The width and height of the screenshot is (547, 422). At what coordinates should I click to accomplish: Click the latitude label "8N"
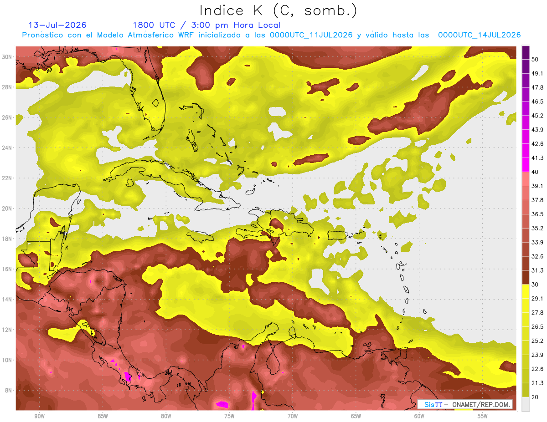tap(9, 391)
